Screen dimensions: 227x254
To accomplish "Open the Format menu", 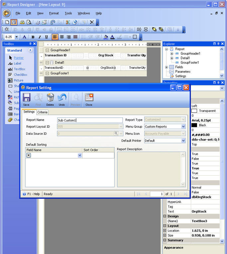I will [x=54, y=13].
